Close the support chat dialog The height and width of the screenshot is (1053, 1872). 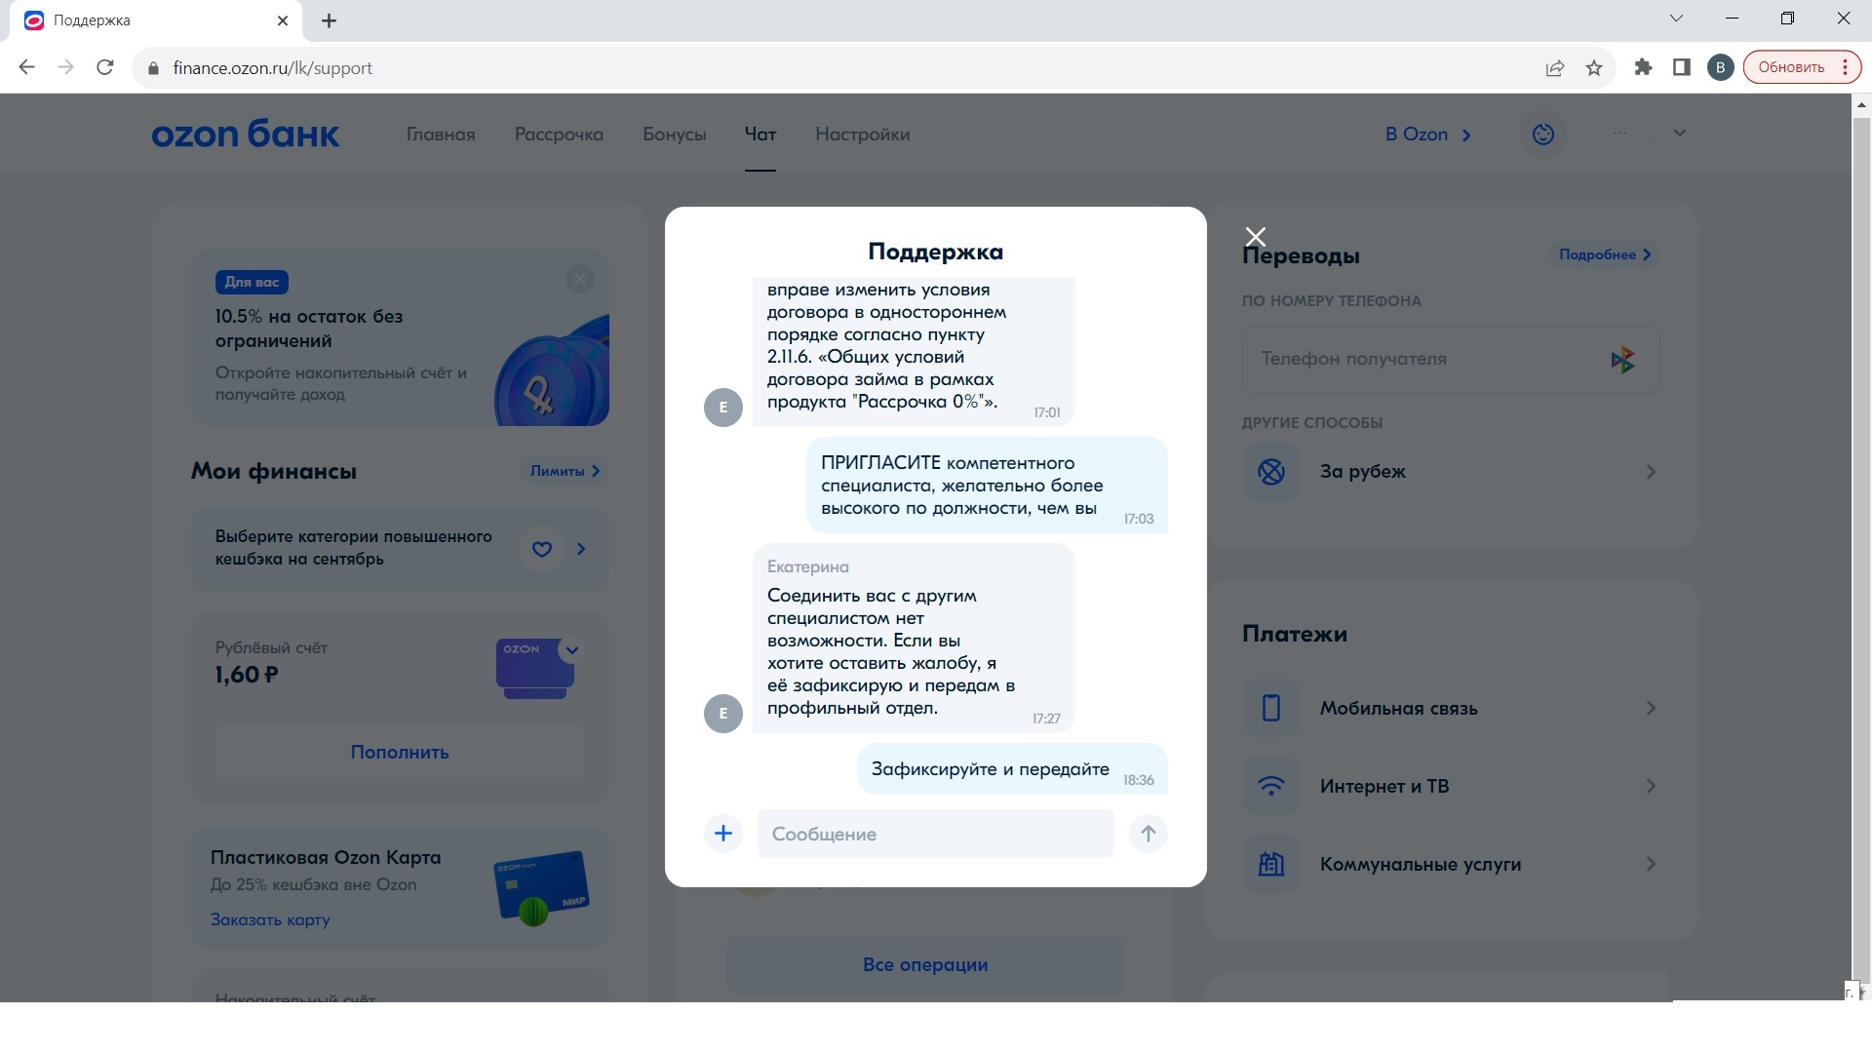click(1256, 237)
